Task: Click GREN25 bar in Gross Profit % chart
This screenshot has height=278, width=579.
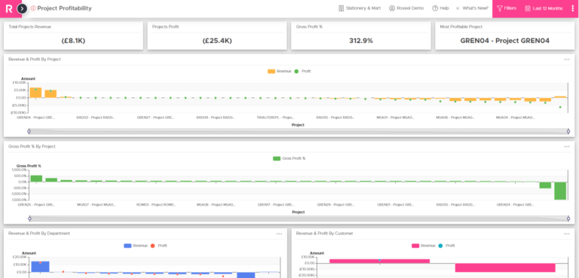Action: [x=36, y=179]
